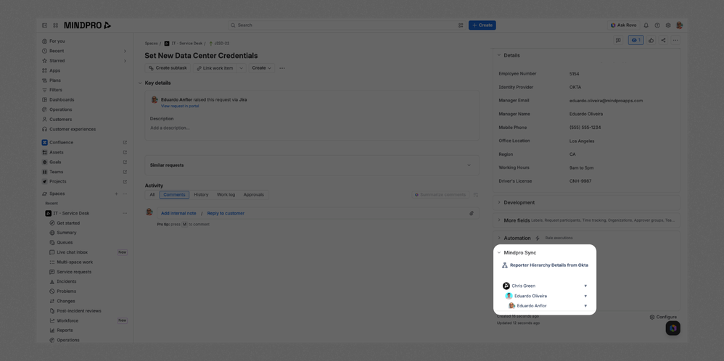Toggle the watch eye button
The height and width of the screenshot is (361, 724).
click(x=635, y=40)
